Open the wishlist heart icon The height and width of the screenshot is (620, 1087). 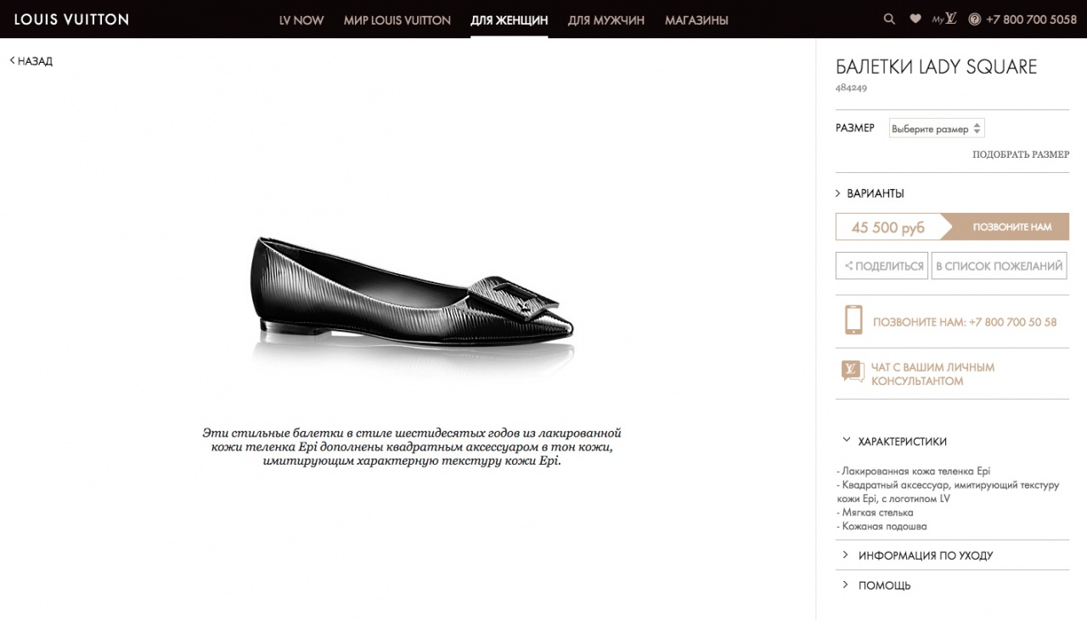tap(915, 19)
